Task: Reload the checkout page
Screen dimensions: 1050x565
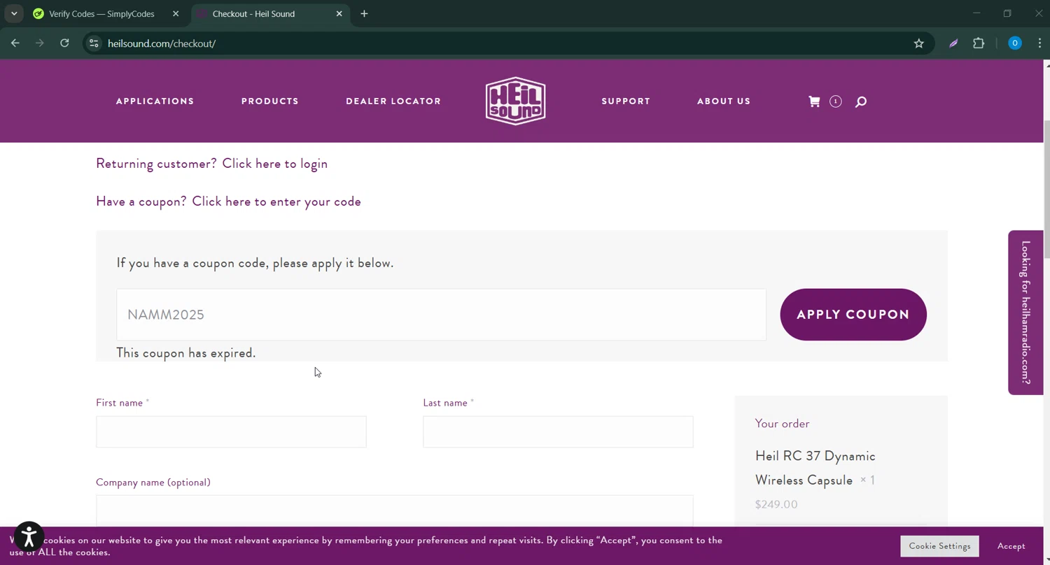Action: [x=64, y=43]
